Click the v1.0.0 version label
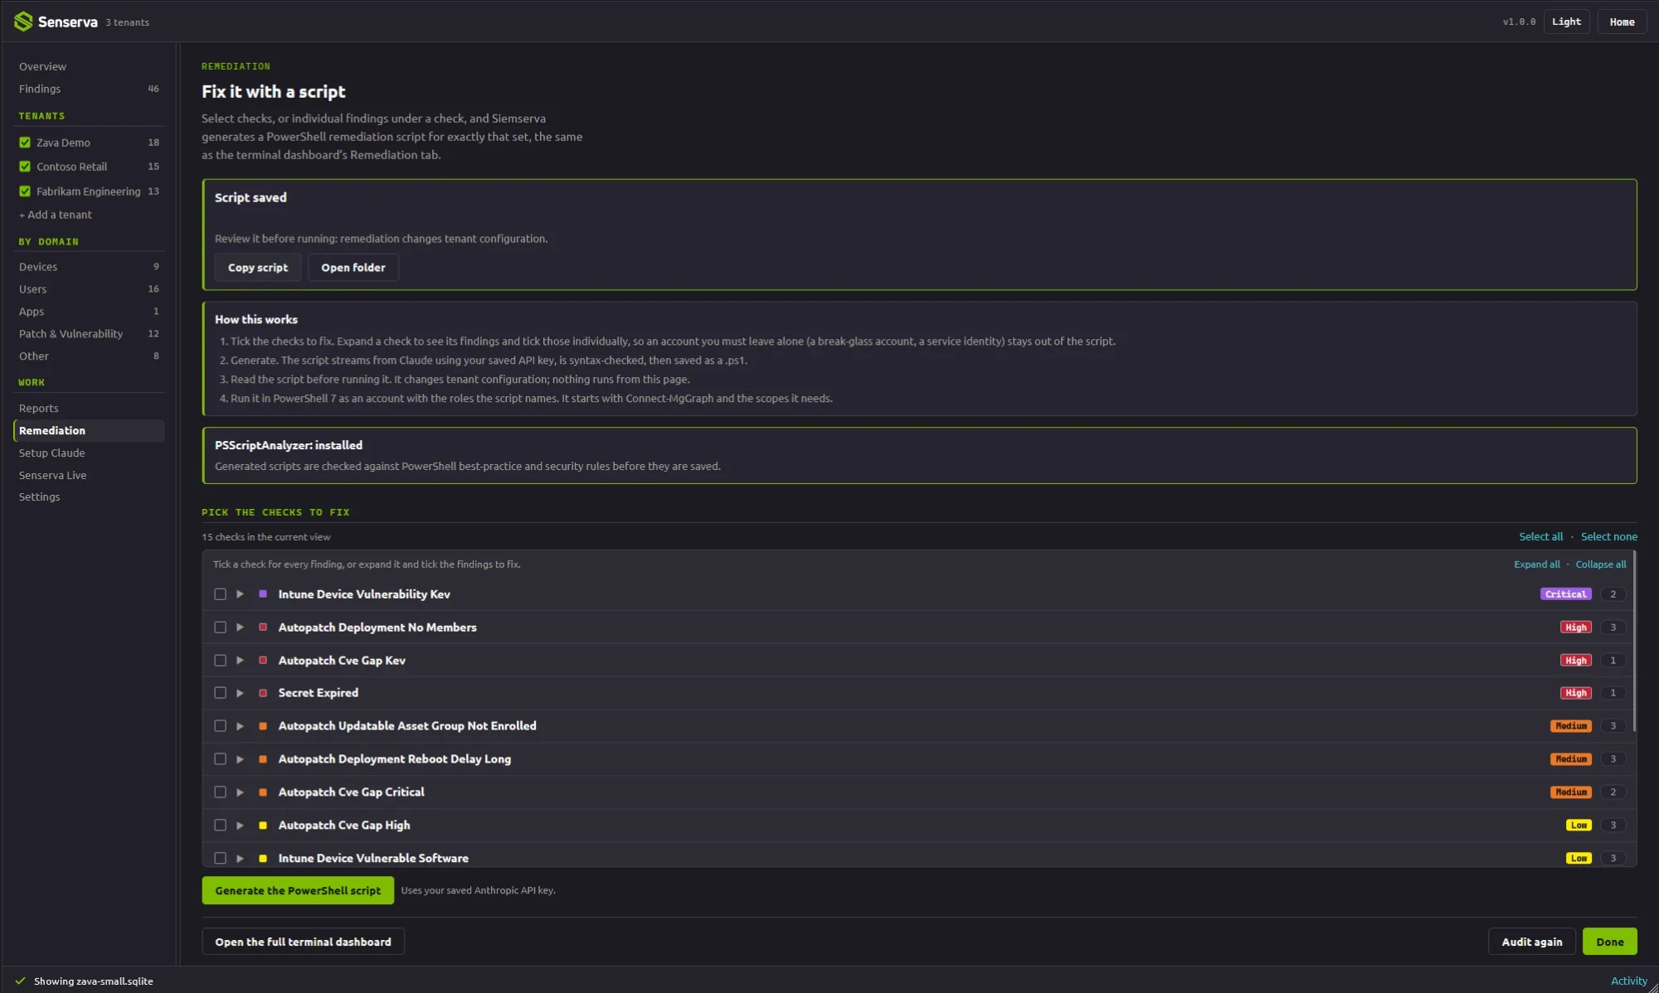 pyautogui.click(x=1519, y=22)
